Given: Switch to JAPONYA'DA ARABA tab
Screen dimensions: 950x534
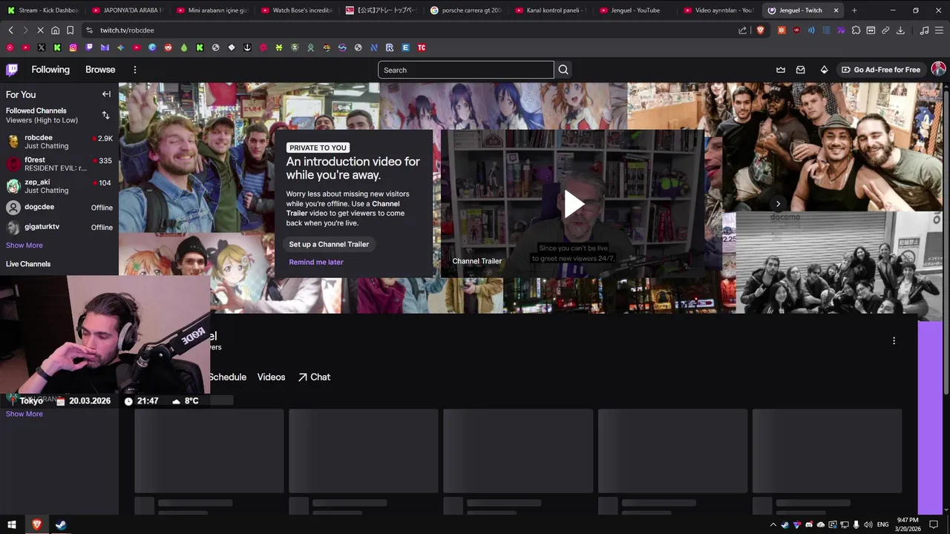Looking at the screenshot, I should (x=128, y=10).
